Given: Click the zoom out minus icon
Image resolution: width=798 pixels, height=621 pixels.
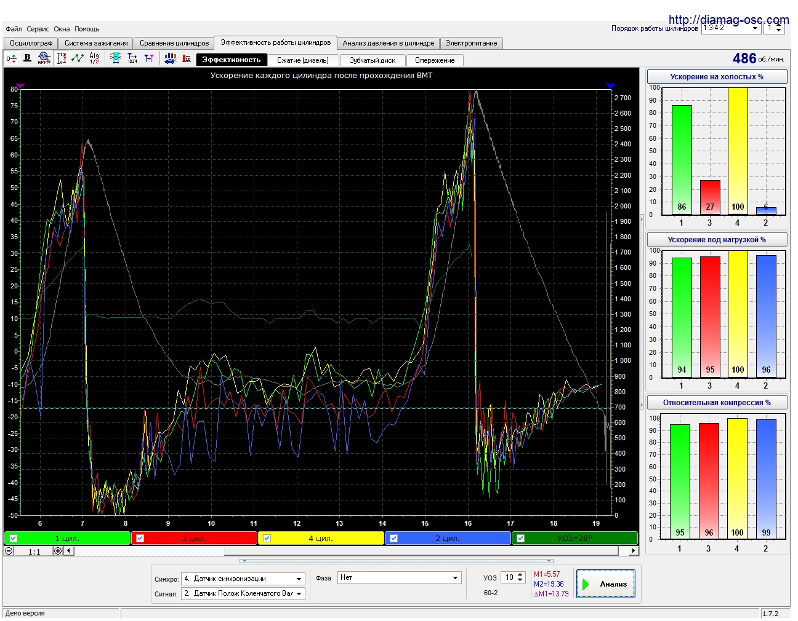Looking at the screenshot, I should [x=9, y=551].
